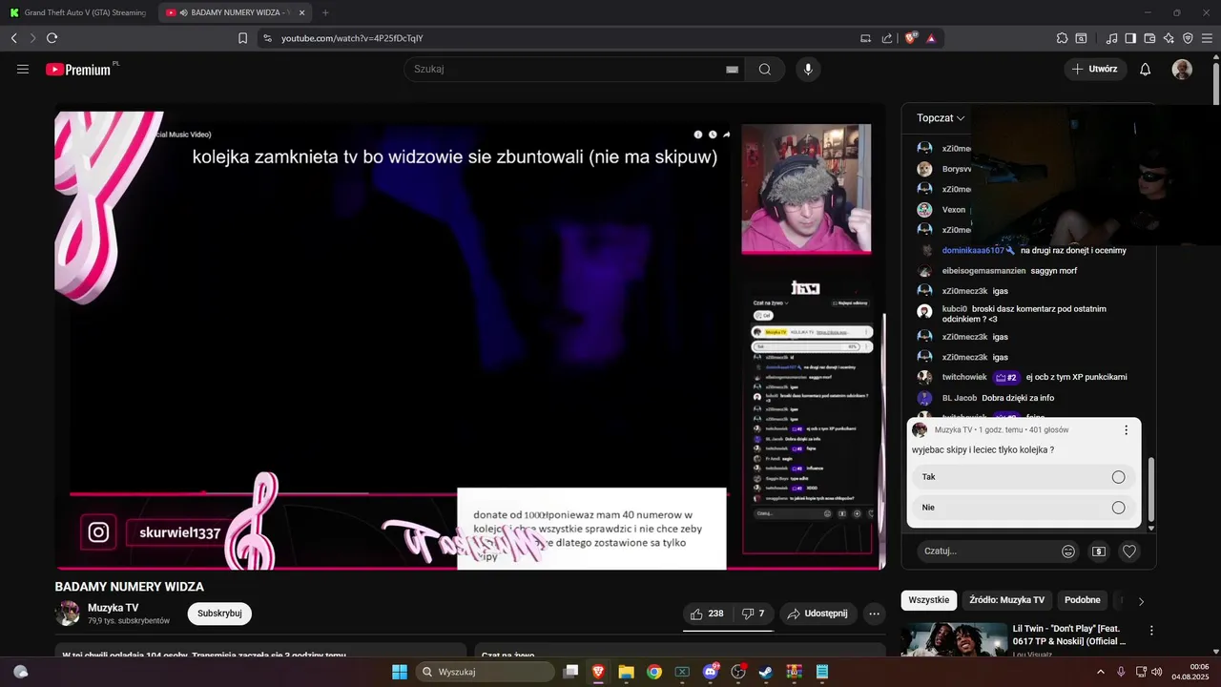Dislike the video with thumbs down
The width and height of the screenshot is (1221, 687).
coord(754,614)
